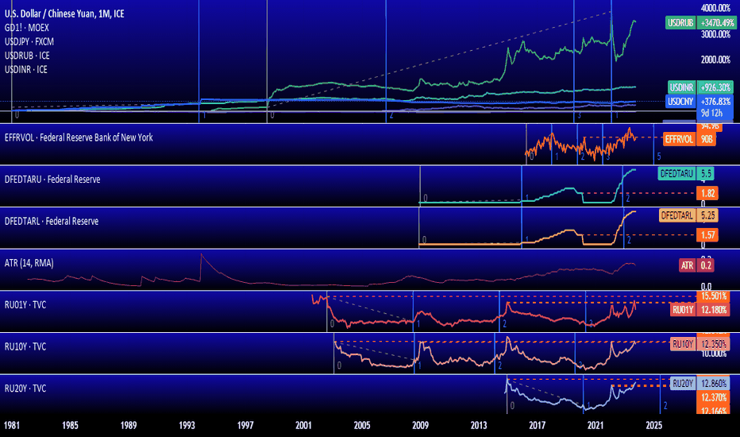Screen dimensions: 740x437
Task: Click the orange 1.82 price label
Action: coord(707,193)
